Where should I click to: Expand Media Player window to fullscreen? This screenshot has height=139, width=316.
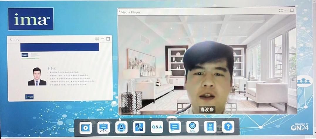(281, 11)
